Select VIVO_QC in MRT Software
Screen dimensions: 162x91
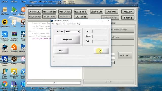(x=65, y=12)
